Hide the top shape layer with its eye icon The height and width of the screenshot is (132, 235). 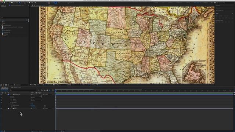[1, 95]
